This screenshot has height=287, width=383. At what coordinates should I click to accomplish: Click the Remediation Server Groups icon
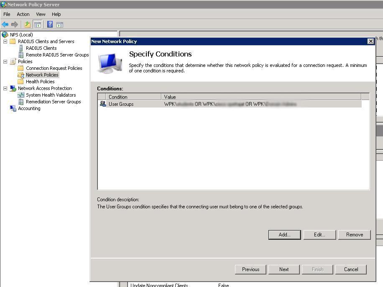[21, 101]
